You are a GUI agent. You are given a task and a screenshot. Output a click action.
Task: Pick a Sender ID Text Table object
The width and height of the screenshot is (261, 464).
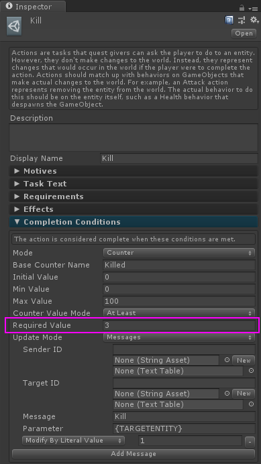click(251, 371)
